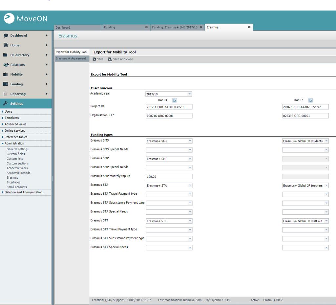Screen dimensions: 336x305
Task: Open the Dashboard menu arrow
Action: (47, 35)
